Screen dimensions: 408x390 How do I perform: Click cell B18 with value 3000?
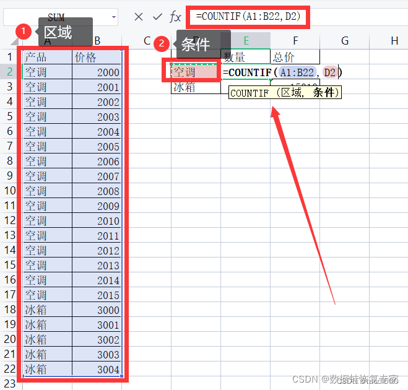coord(97,310)
